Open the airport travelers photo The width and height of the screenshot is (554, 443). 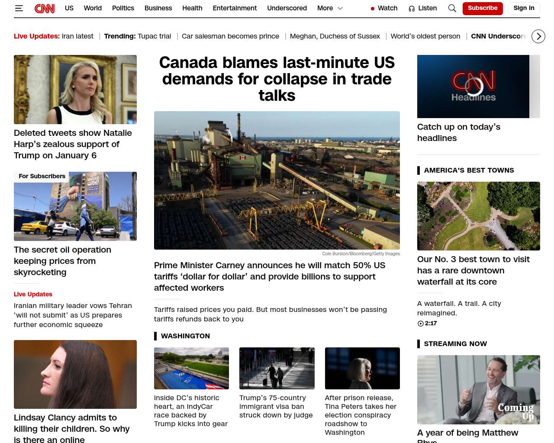[277, 369]
